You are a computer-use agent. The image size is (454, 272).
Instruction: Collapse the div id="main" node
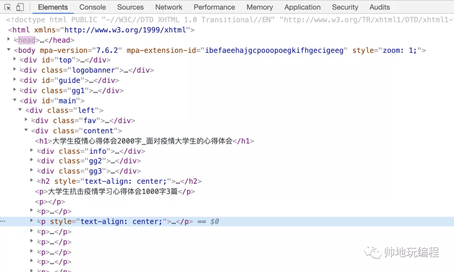tap(15, 100)
